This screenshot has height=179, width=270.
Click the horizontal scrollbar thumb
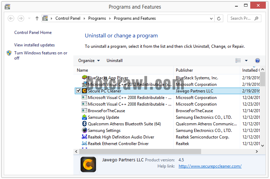click(x=140, y=151)
